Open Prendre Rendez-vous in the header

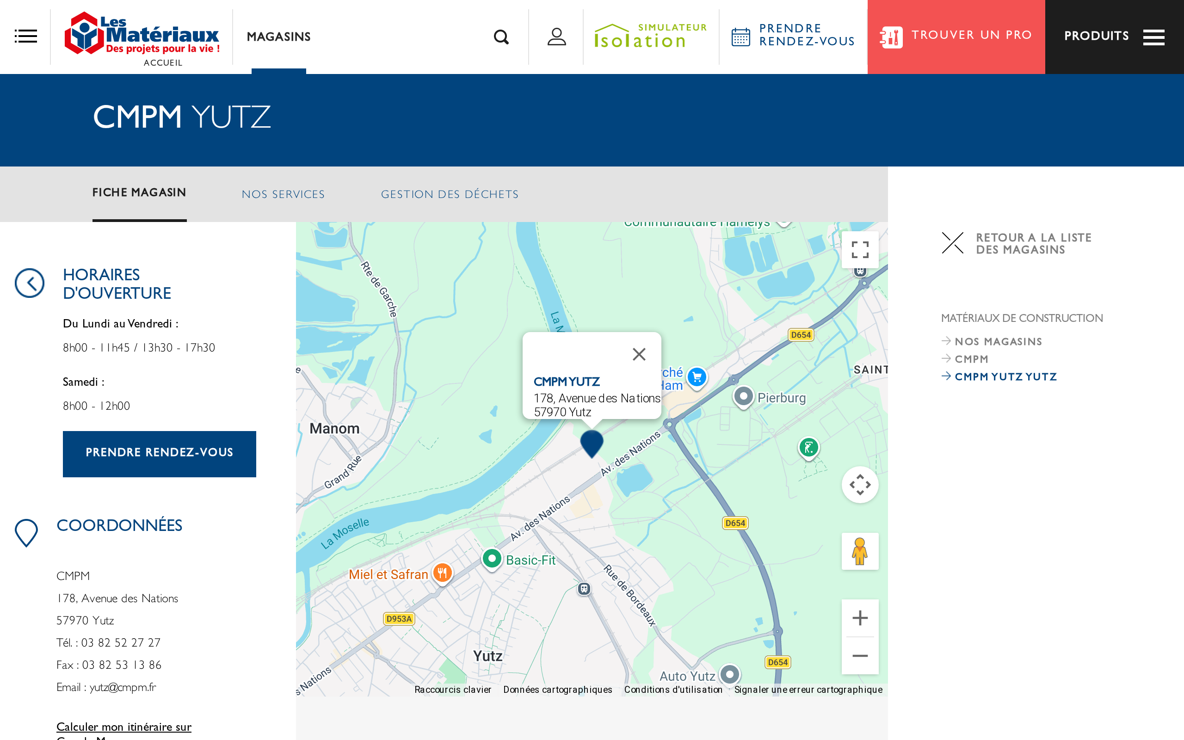click(807, 35)
